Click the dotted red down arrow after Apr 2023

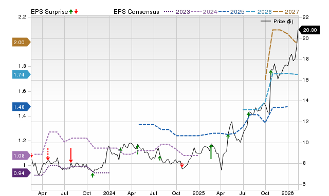tap(48, 154)
